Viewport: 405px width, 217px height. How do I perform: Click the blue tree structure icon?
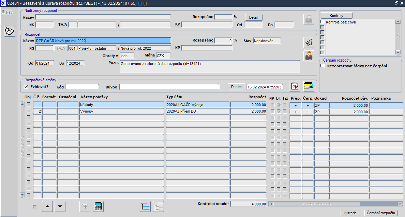[145, 207]
